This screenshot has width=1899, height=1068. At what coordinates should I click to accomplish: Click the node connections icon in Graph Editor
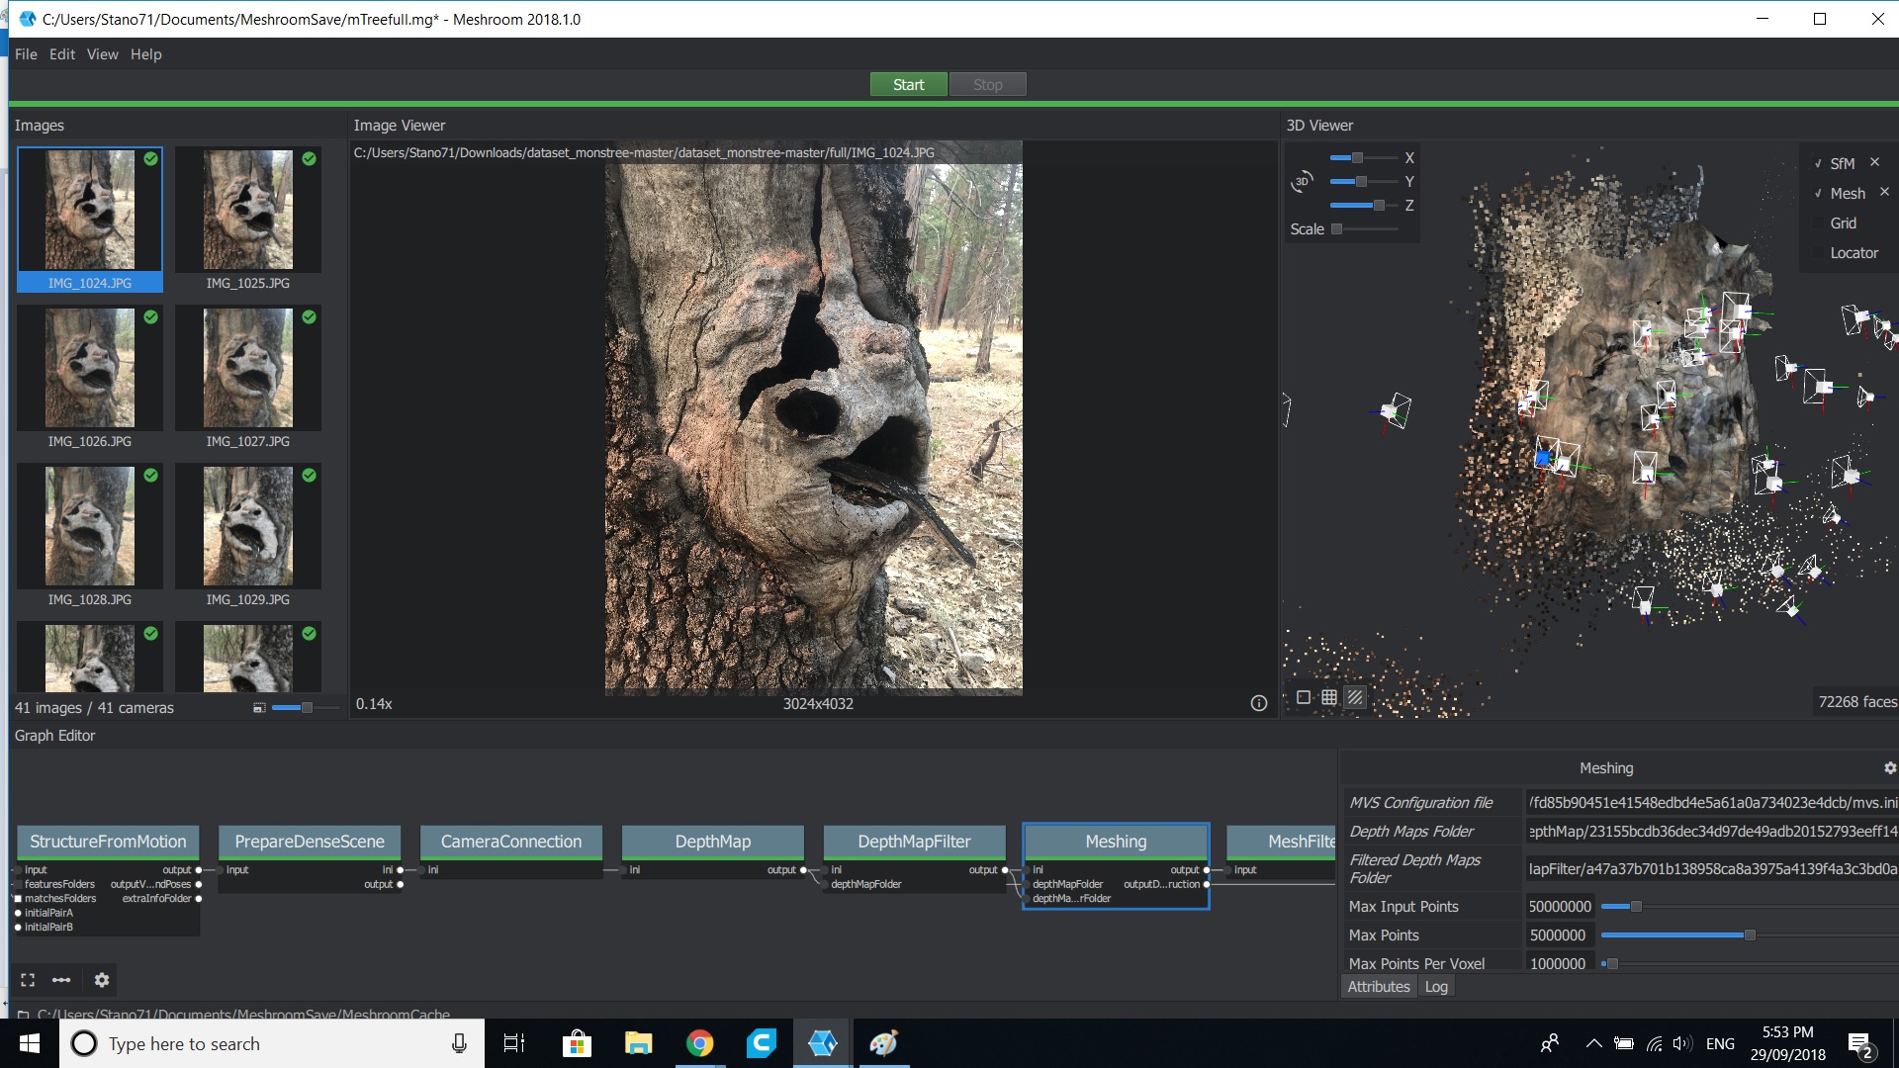coord(62,980)
